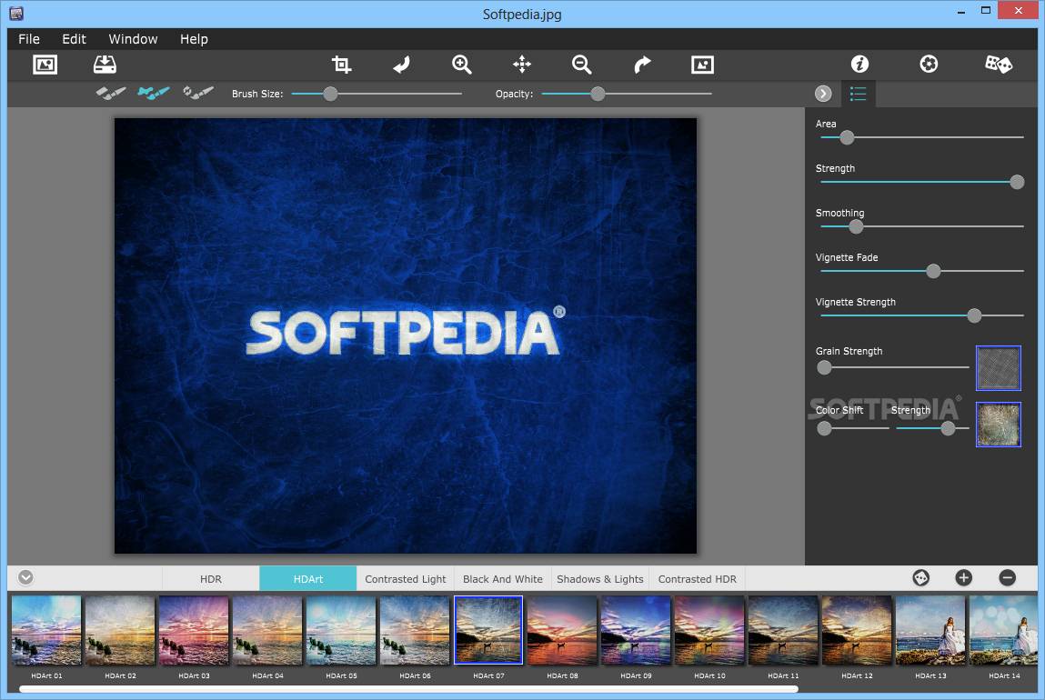
Task: Open the Window menu
Action: click(134, 39)
